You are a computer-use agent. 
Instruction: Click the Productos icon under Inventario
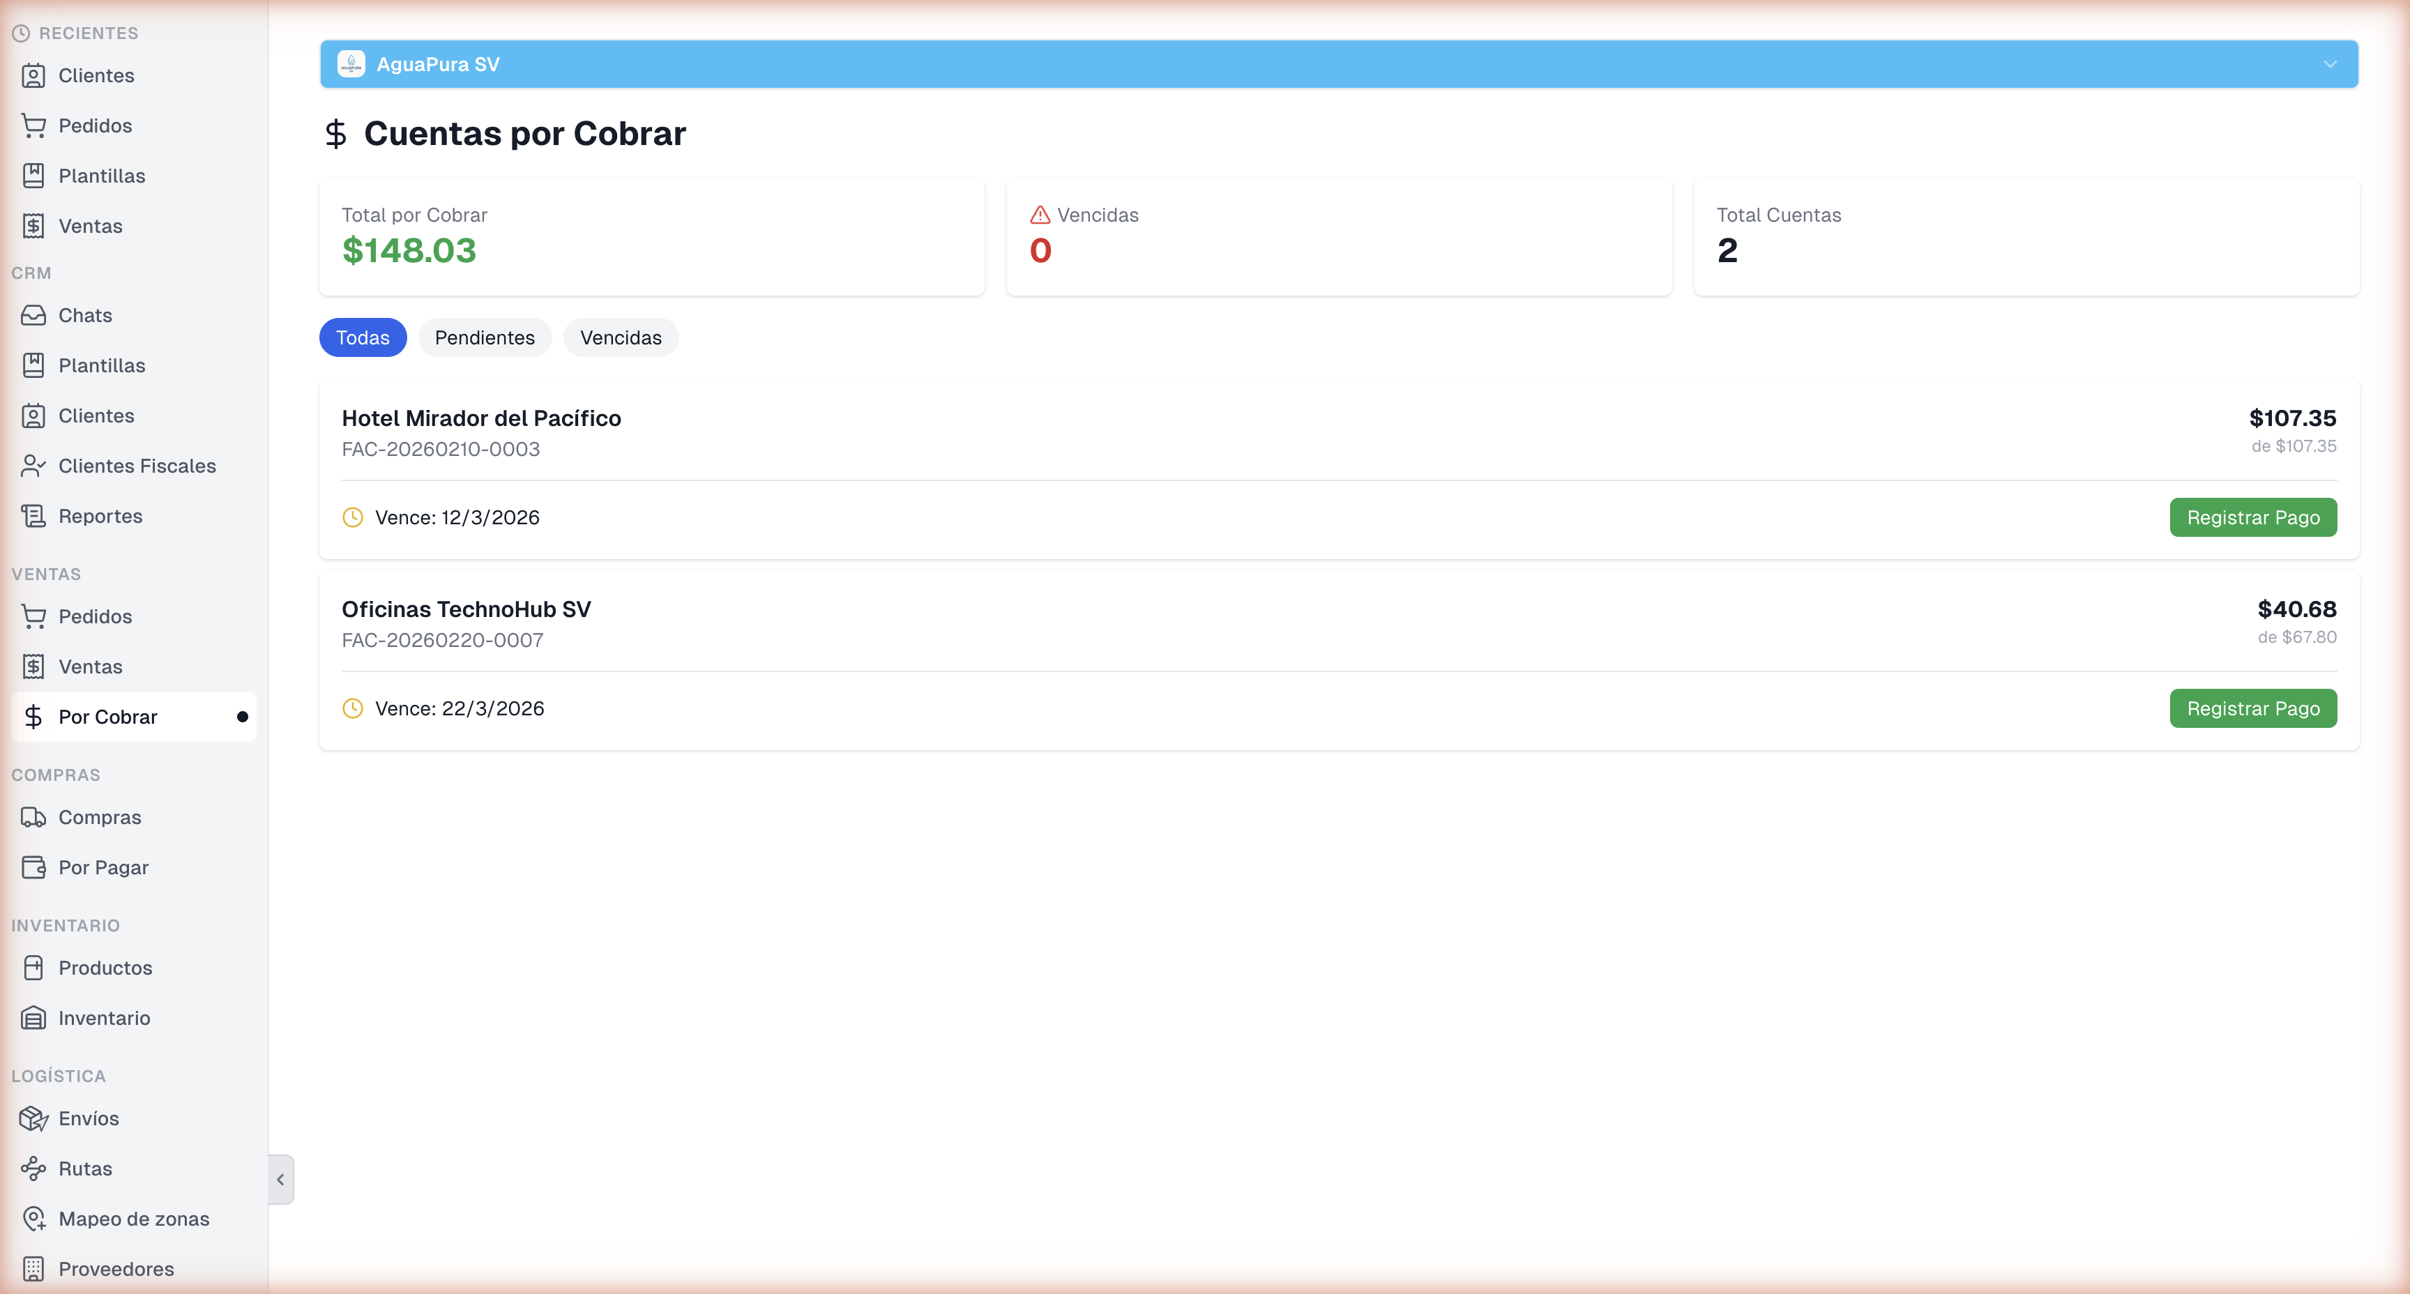pos(33,968)
